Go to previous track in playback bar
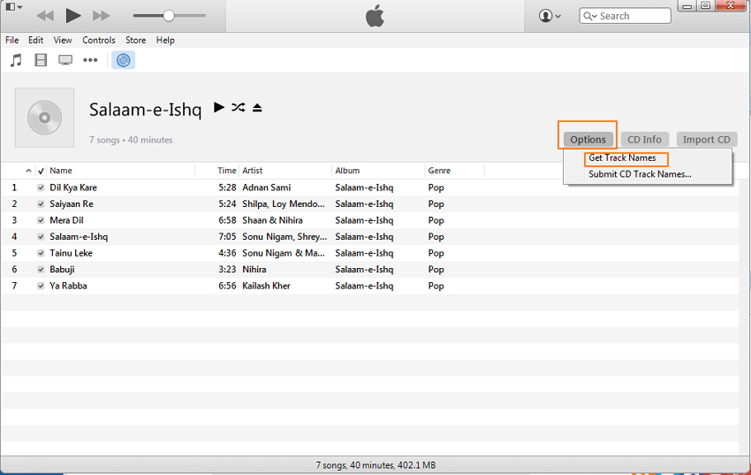 44,16
